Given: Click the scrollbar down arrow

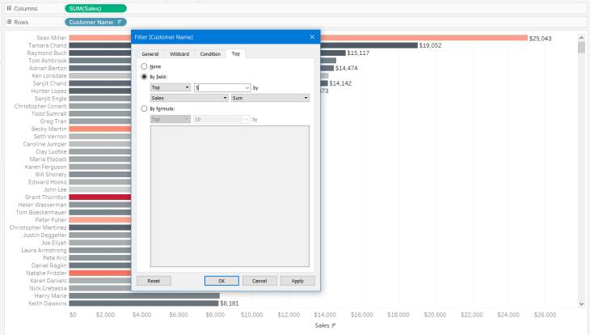Looking at the screenshot, I should (x=581, y=303).
